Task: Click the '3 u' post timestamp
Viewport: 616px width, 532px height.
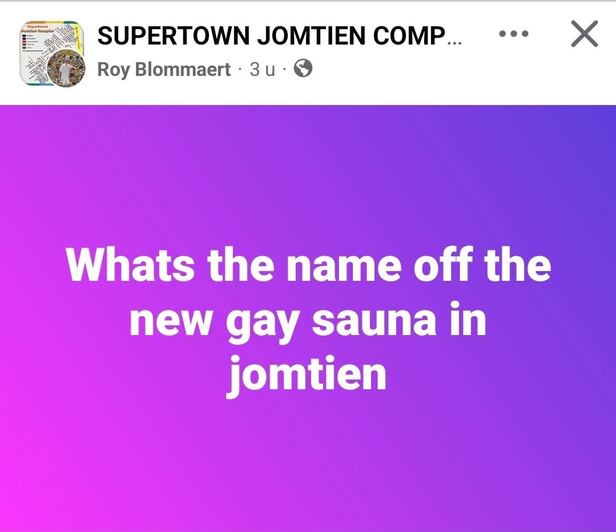Action: [x=262, y=70]
